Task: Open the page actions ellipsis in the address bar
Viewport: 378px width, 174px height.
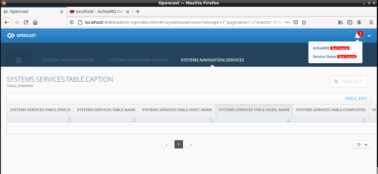Action: click(x=287, y=22)
